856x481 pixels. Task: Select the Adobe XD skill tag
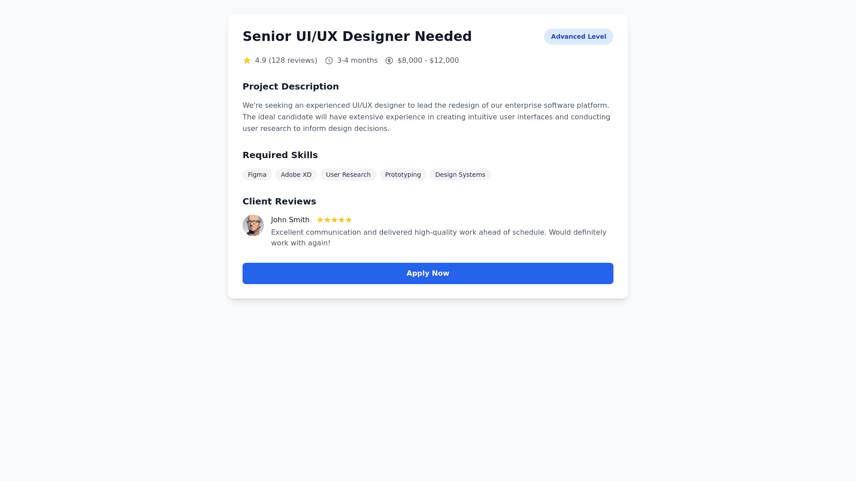pos(296,175)
